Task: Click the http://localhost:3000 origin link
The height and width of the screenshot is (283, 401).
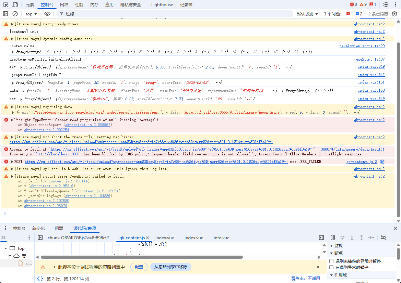Action: point(58,154)
